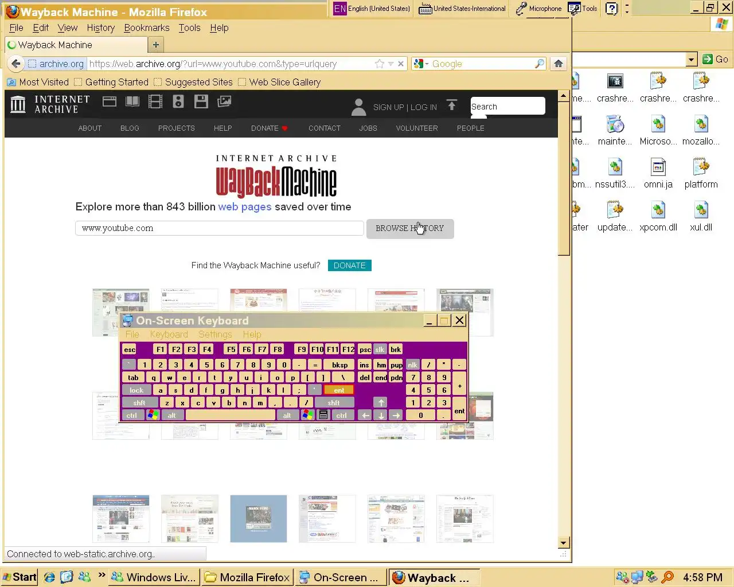Open the Internet Archive web icon

110,101
